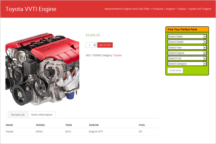Switch to the Parts Information tab
This screenshot has width=216, height=144.
click(42, 115)
